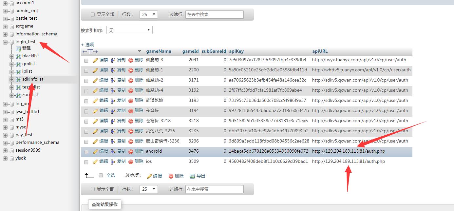Click pencil edit icon for ios row

95,162
